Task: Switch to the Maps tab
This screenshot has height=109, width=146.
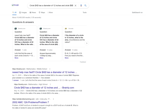Action: coord(42,12)
